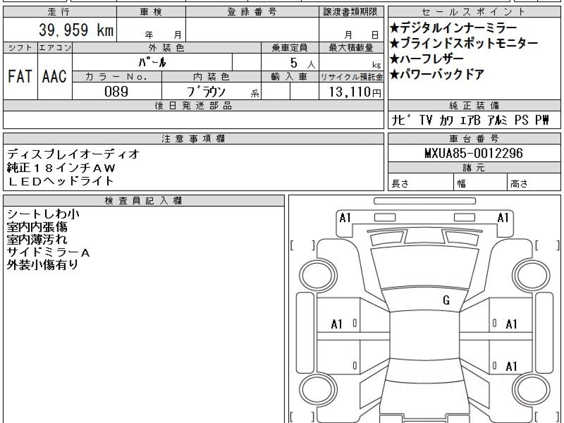Select the 13,110円 recycle deposit value
This screenshot has height=423, width=564.
pyautogui.click(x=355, y=91)
